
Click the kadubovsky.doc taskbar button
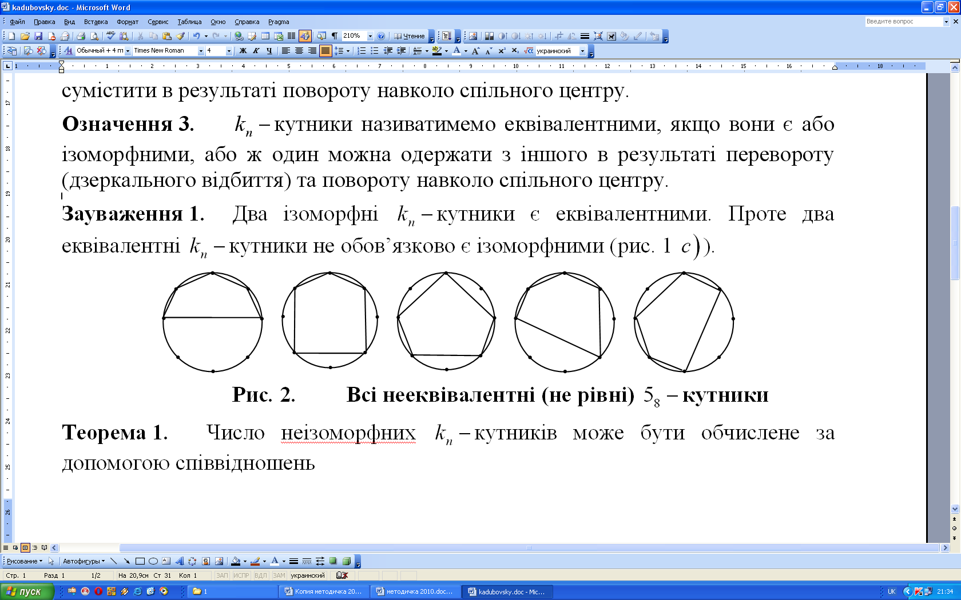click(507, 591)
